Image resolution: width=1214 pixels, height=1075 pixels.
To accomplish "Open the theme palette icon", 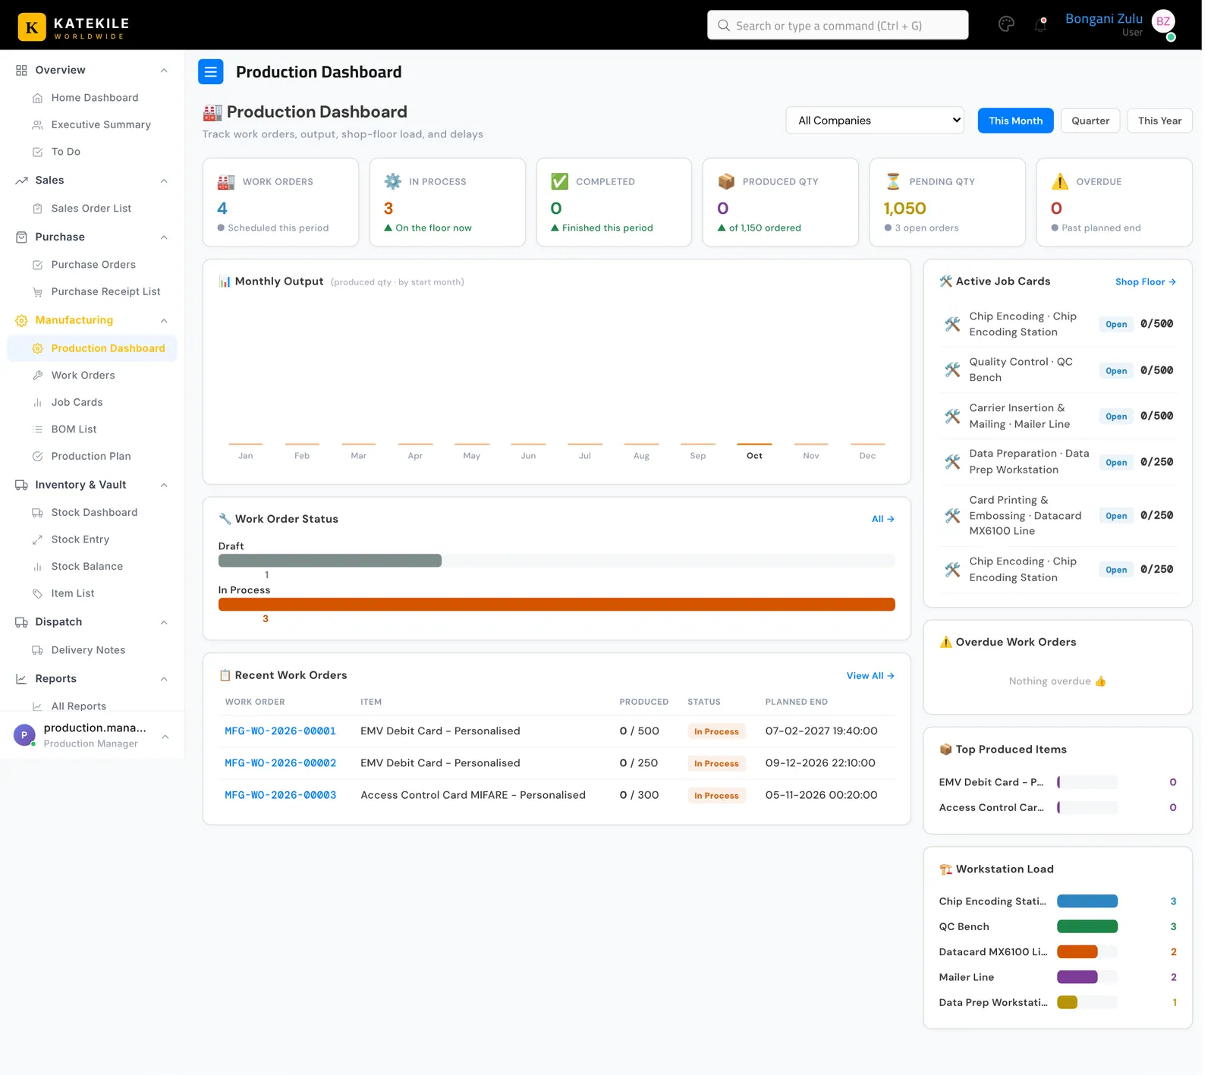I will [1006, 24].
